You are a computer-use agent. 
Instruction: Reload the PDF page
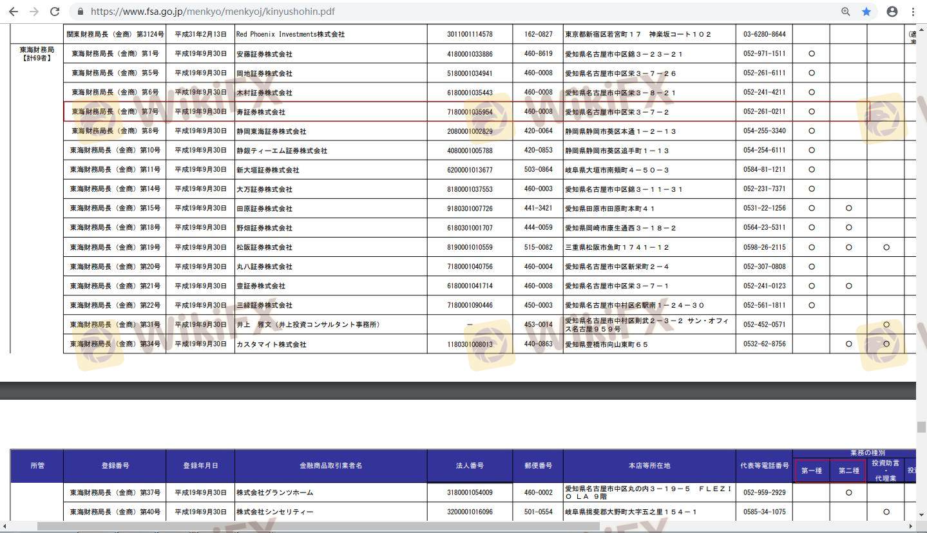[55, 12]
